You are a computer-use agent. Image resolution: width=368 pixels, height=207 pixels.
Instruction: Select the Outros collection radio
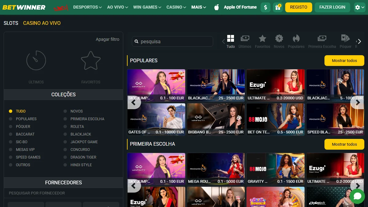(x=11, y=165)
